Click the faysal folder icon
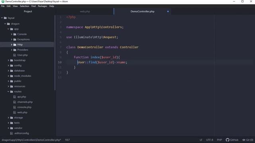 (x=5, y=18)
